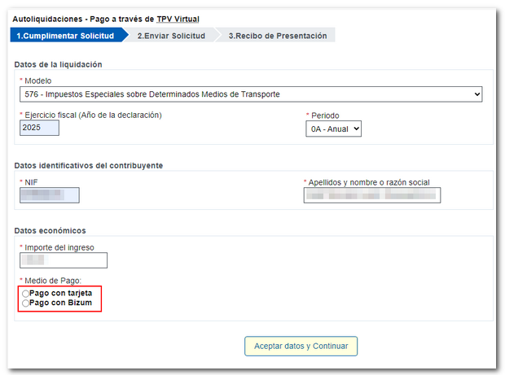The height and width of the screenshot is (375, 505).
Task: Select the Pago con tarjeta radio button
Action: [x=26, y=293]
